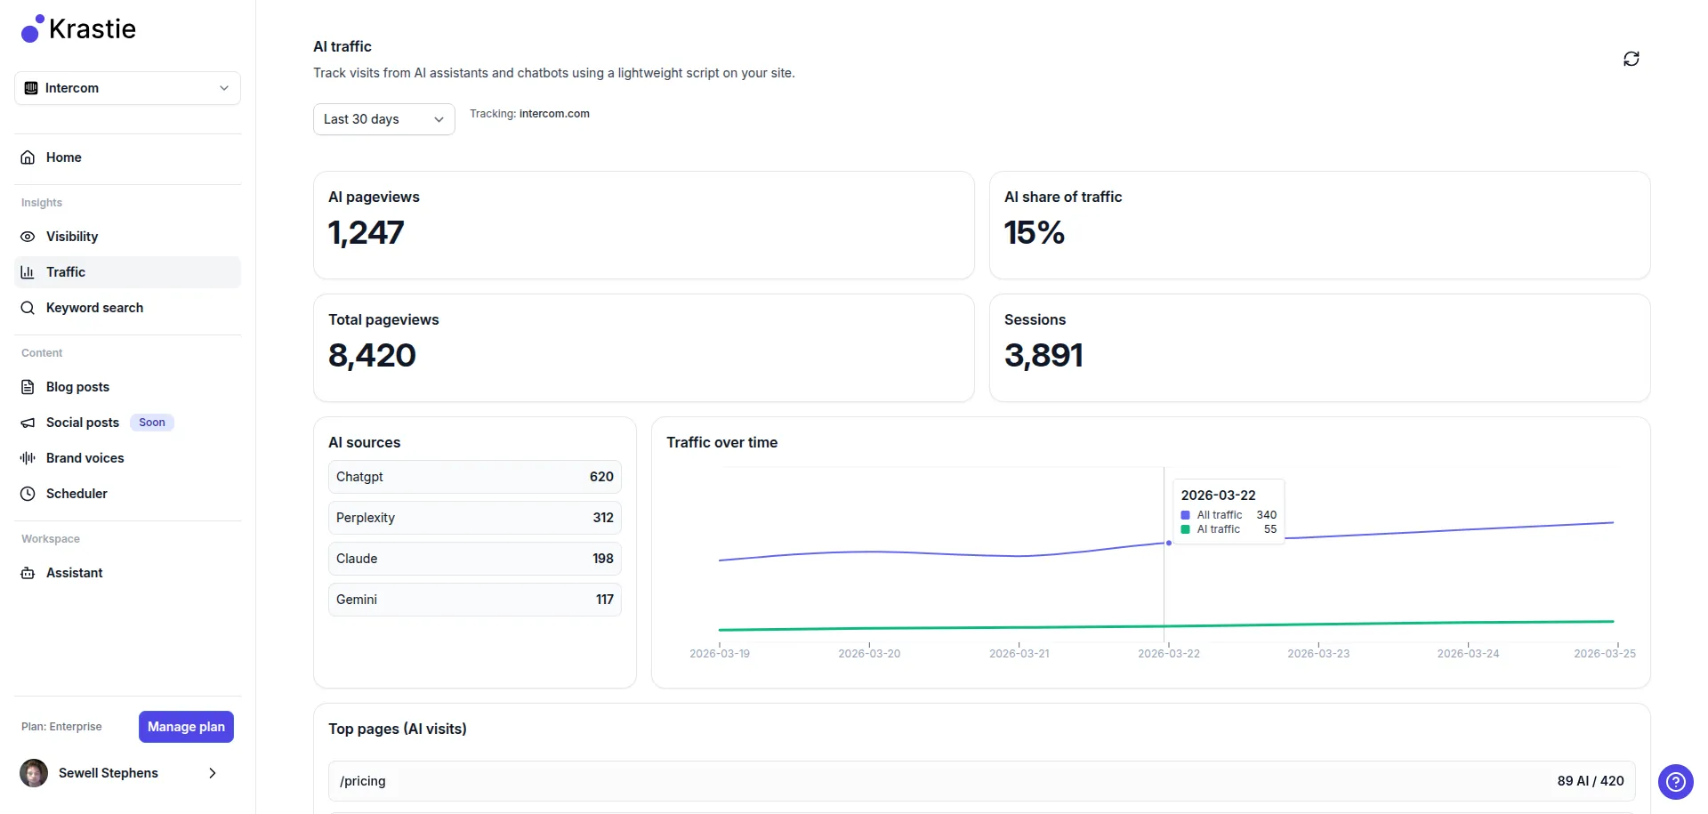
Task: Click the Keyword search magnifier icon
Action: coord(28,308)
